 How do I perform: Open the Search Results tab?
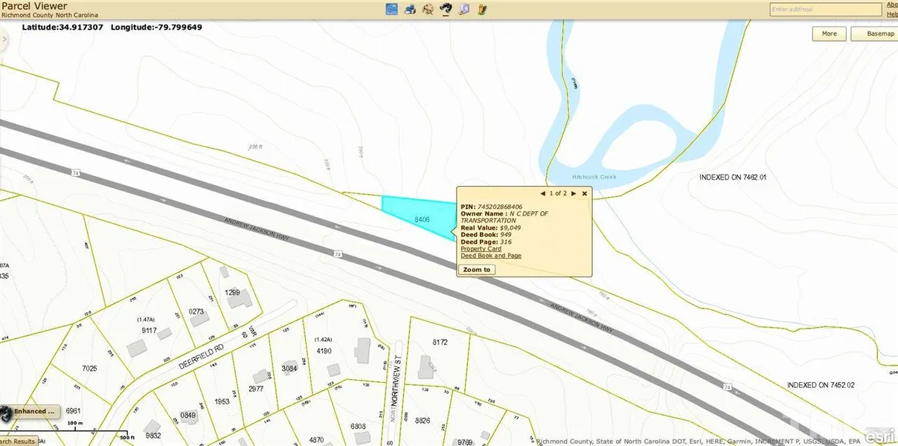click(18, 441)
